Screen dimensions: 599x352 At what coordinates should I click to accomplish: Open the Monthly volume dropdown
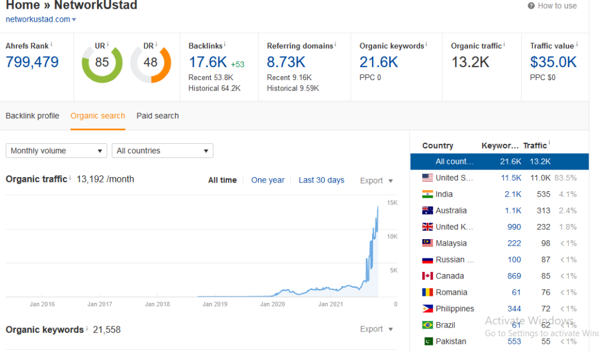56,151
